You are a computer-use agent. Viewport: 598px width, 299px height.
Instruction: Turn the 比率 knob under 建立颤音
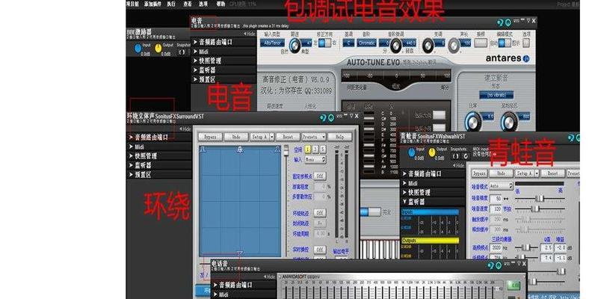pyautogui.click(x=473, y=121)
